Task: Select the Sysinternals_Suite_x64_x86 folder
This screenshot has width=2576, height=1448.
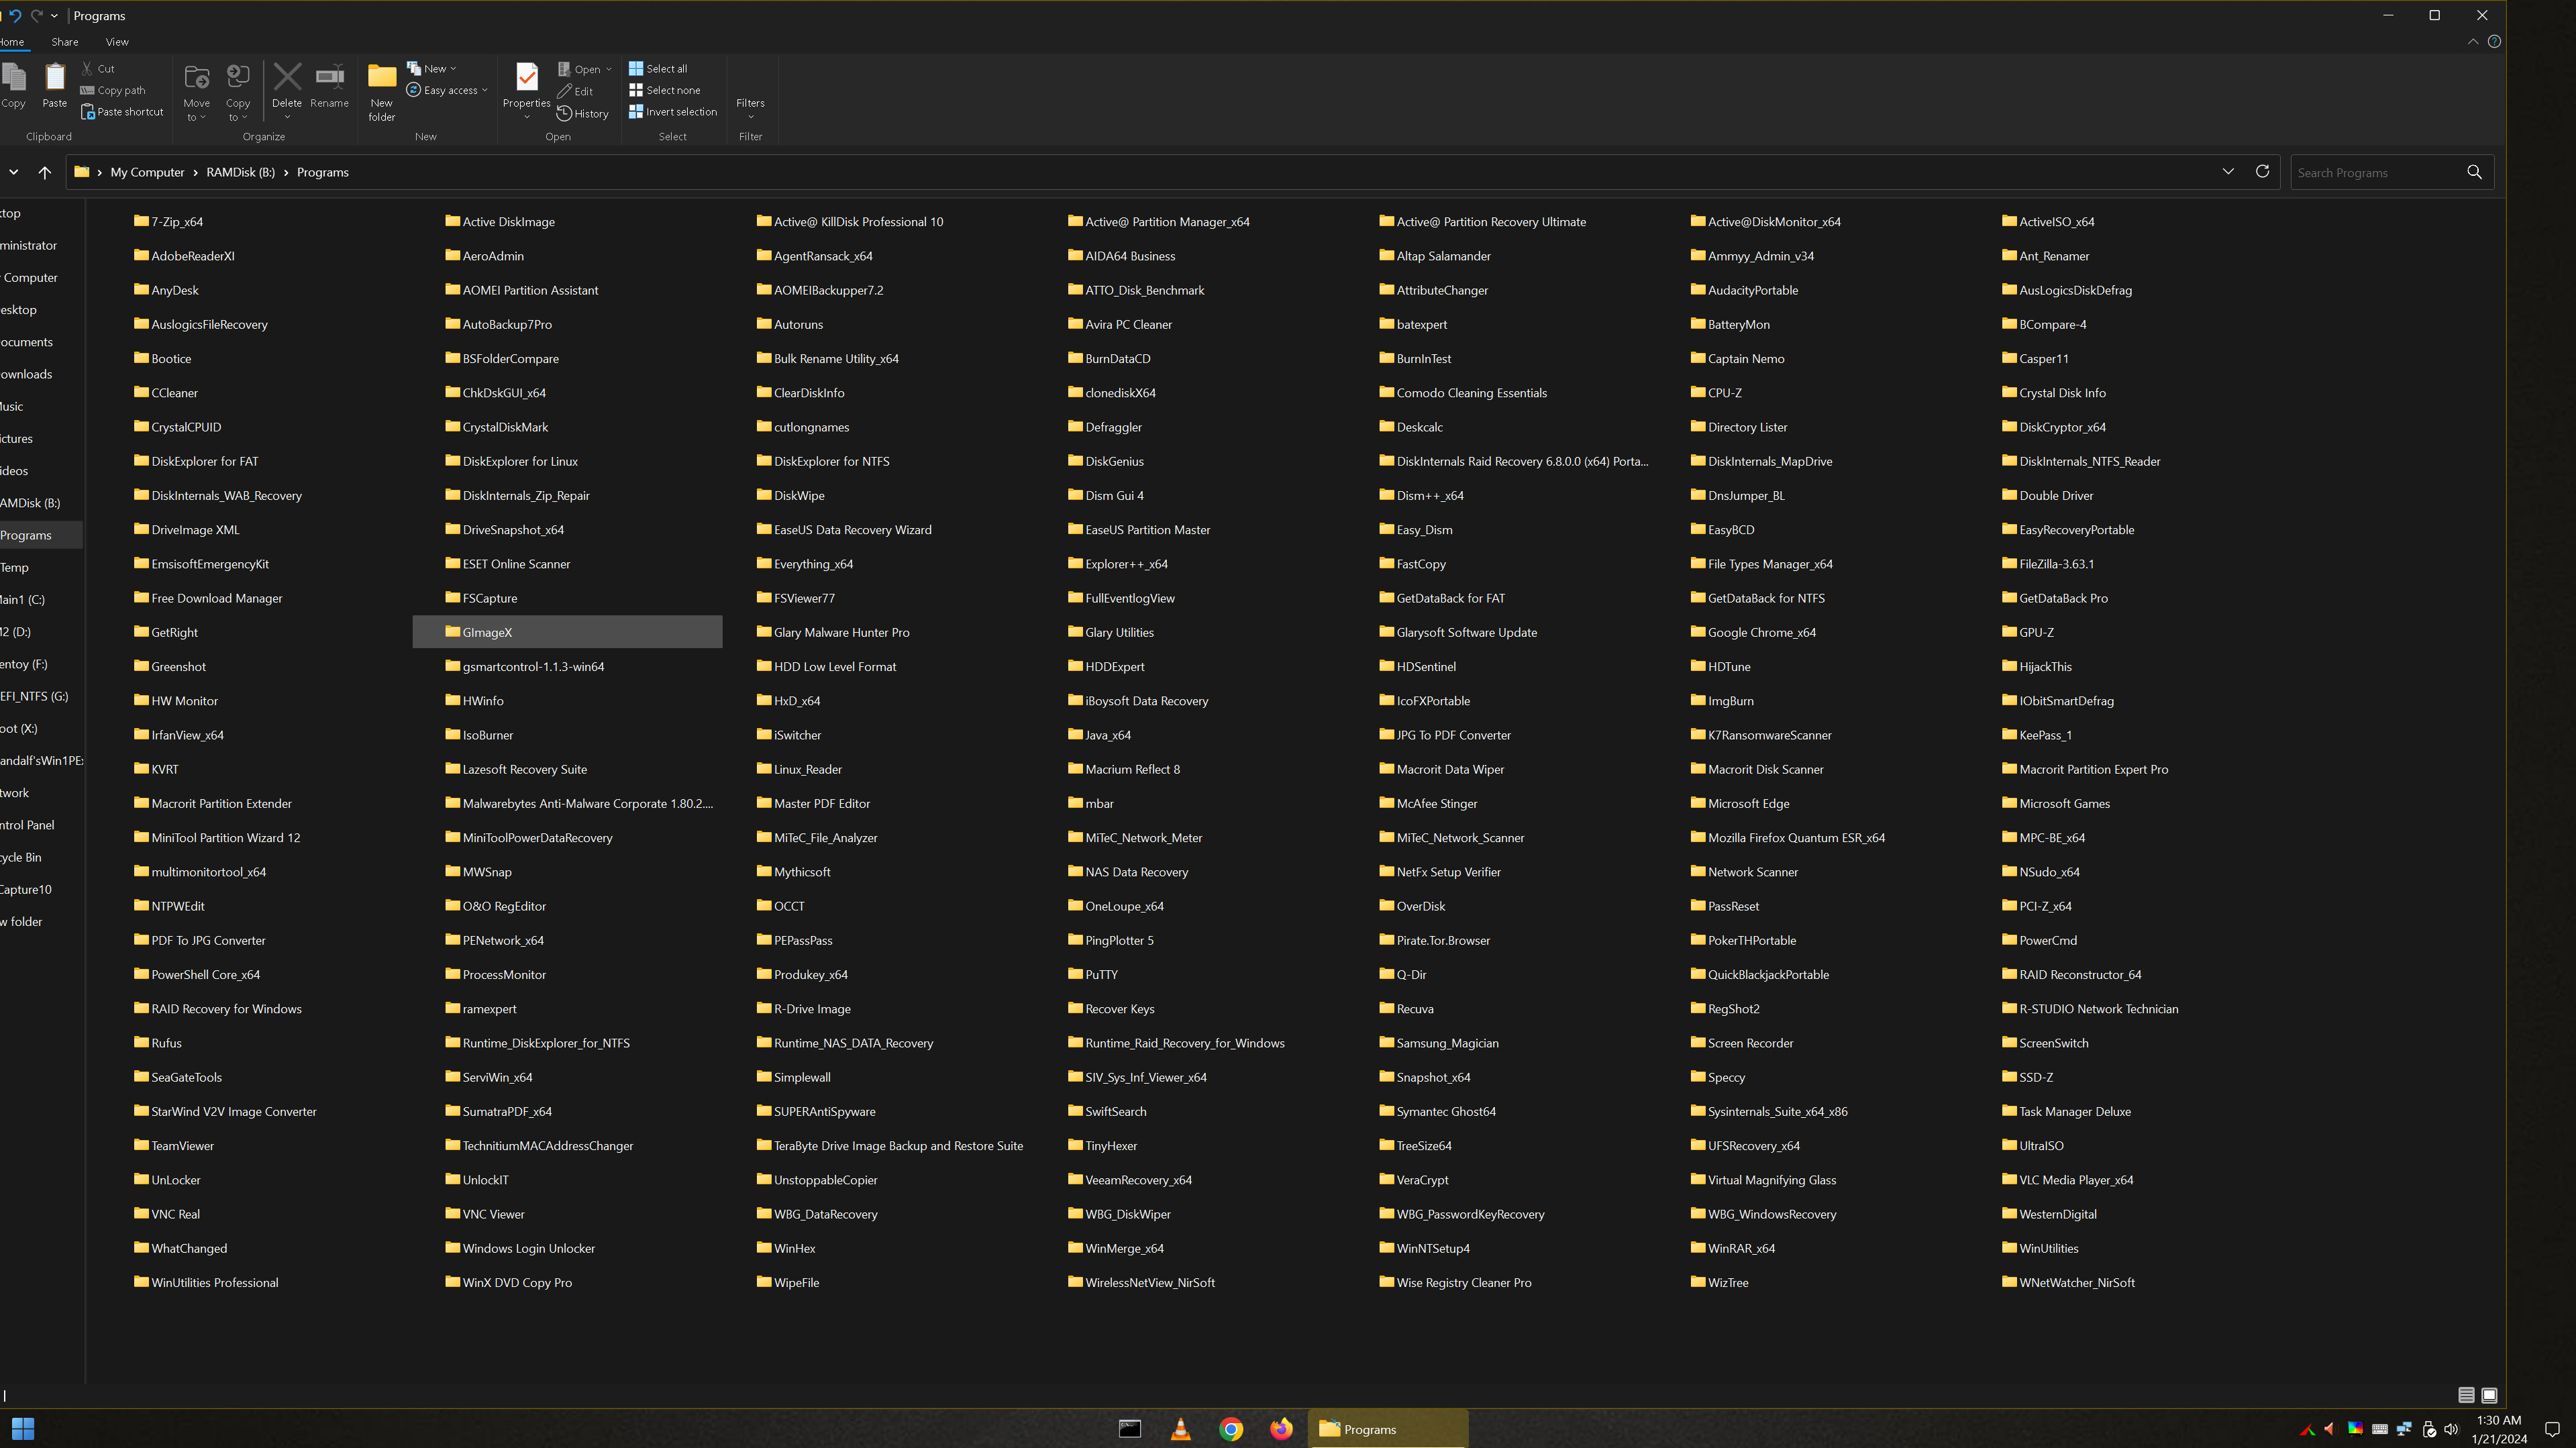Action: coord(1768,1111)
